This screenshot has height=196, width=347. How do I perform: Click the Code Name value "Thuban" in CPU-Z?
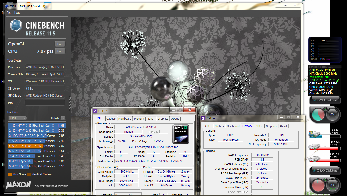pos(128,132)
